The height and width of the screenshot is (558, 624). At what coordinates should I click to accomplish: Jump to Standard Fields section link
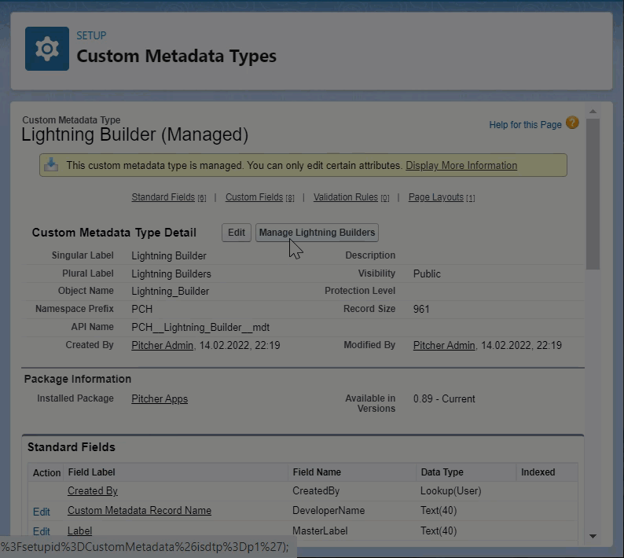tap(163, 197)
